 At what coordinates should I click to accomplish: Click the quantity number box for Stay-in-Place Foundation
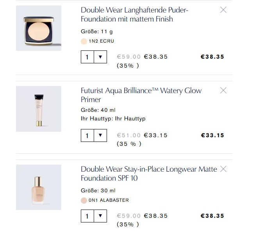(x=87, y=216)
